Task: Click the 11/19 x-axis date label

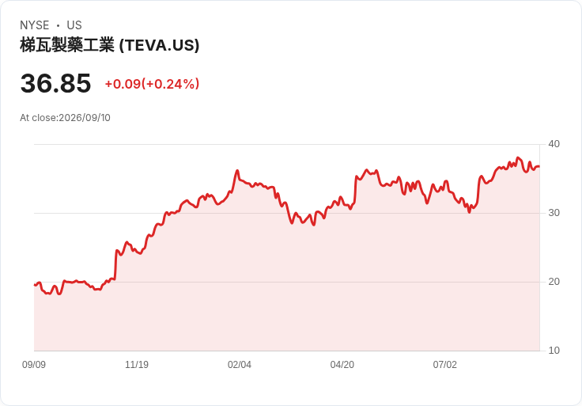Action: click(137, 365)
